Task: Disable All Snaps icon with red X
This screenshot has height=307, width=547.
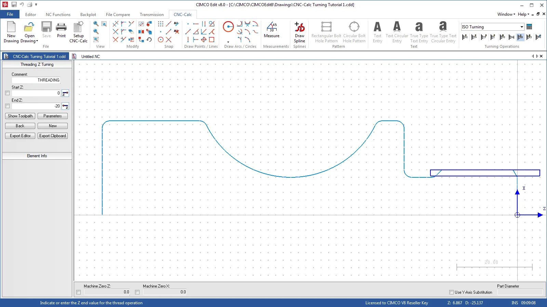Action: click(176, 32)
